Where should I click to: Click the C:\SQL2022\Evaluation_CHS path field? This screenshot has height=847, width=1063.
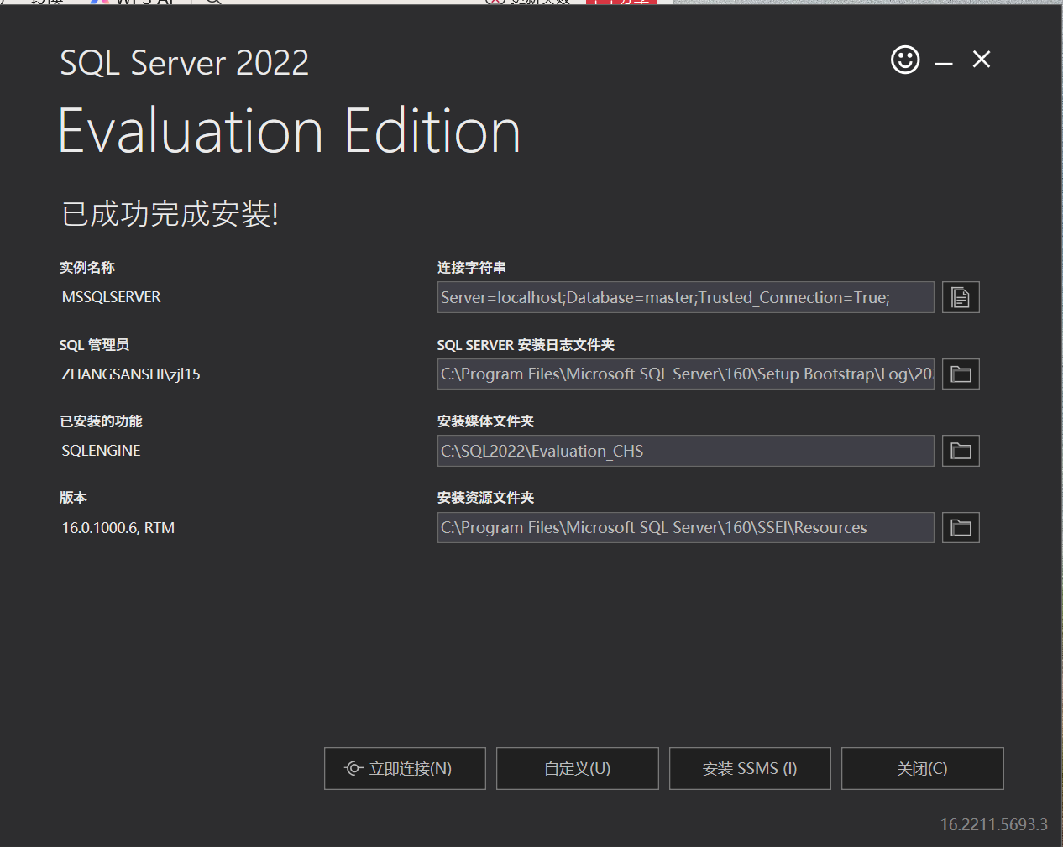pos(685,450)
